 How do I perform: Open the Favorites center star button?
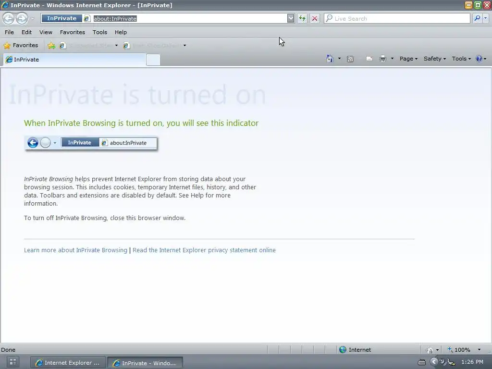pyautogui.click(x=21, y=45)
